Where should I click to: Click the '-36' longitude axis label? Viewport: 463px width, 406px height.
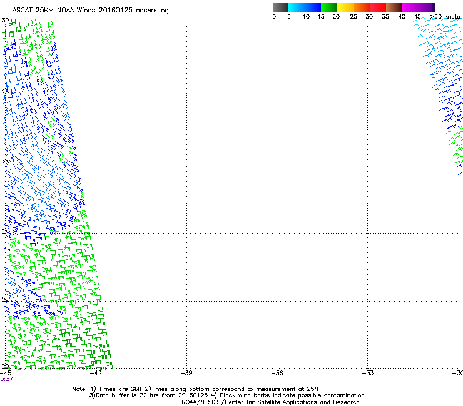coord(277,373)
